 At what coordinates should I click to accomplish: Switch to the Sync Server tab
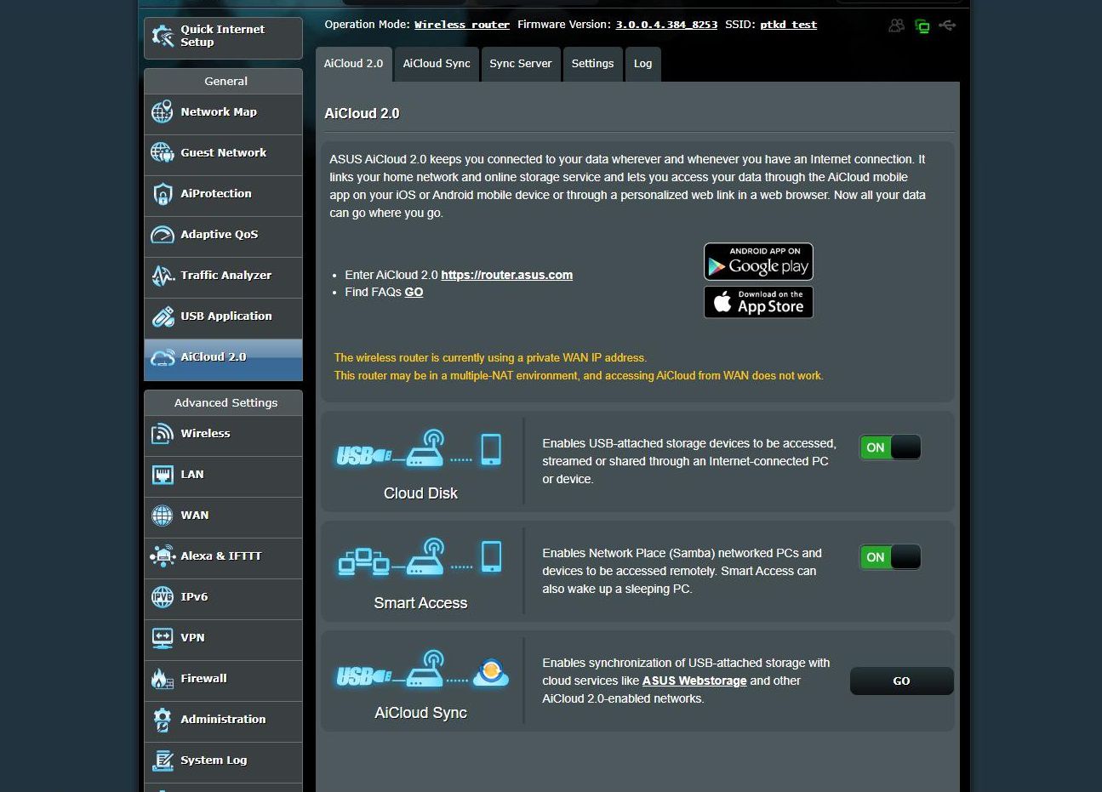click(x=521, y=64)
